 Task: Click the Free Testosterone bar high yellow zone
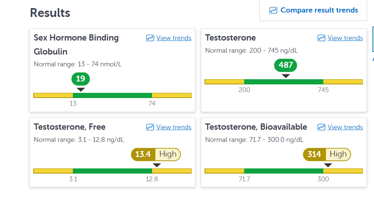click(172, 171)
